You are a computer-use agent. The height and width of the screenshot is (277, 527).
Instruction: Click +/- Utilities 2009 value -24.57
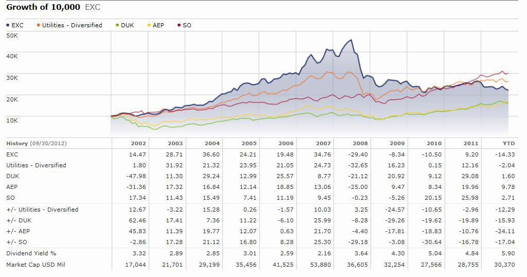pos(395,210)
